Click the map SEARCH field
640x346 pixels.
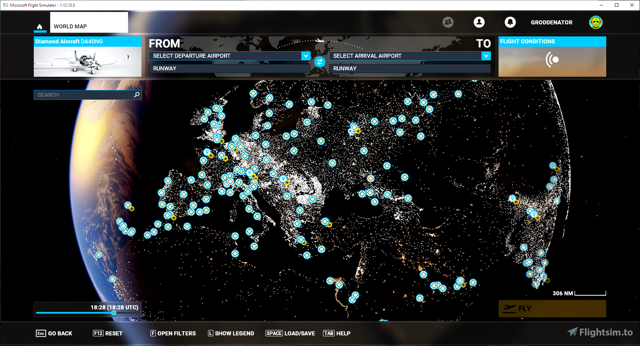[x=88, y=95]
